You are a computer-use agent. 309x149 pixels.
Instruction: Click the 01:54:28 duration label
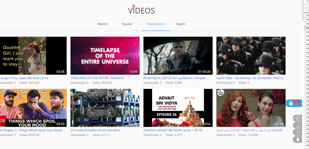204,71
